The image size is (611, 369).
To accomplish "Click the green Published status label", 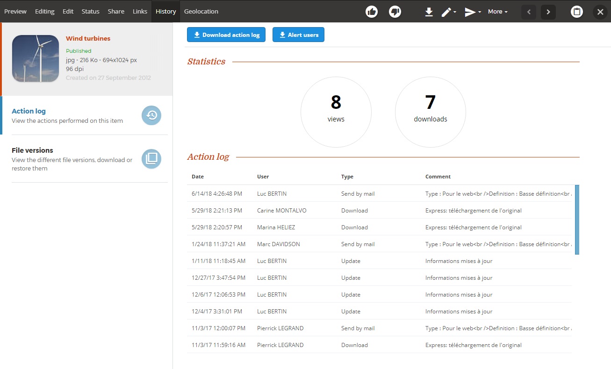I will (x=79, y=51).
